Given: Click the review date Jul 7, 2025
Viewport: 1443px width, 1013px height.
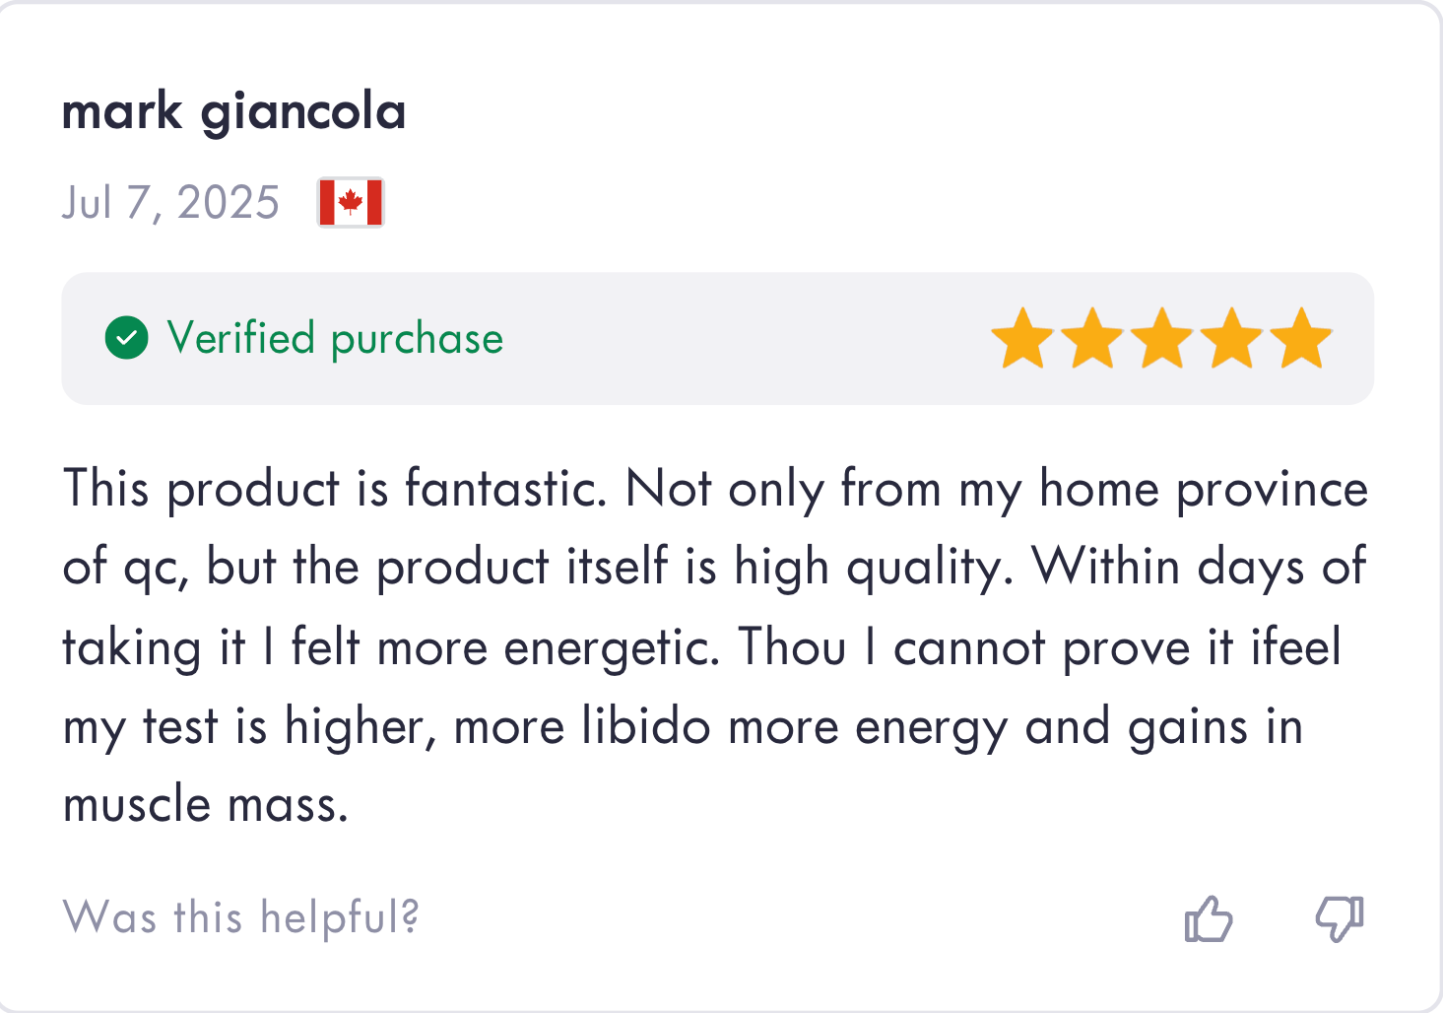Looking at the screenshot, I should point(170,203).
